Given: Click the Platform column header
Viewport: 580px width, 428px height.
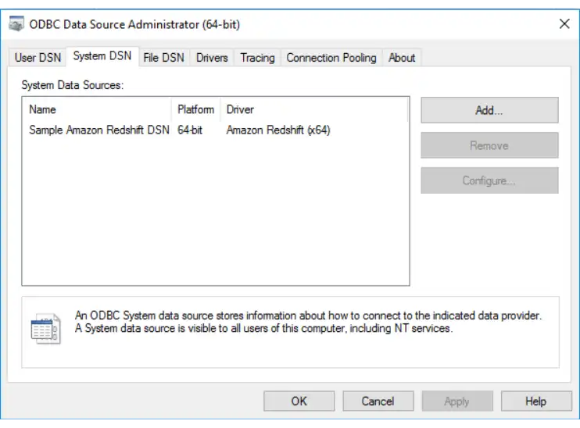Looking at the screenshot, I should (195, 109).
